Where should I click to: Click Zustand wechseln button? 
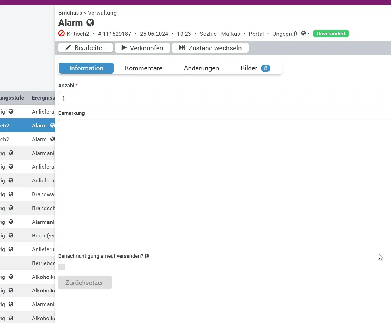click(x=210, y=48)
